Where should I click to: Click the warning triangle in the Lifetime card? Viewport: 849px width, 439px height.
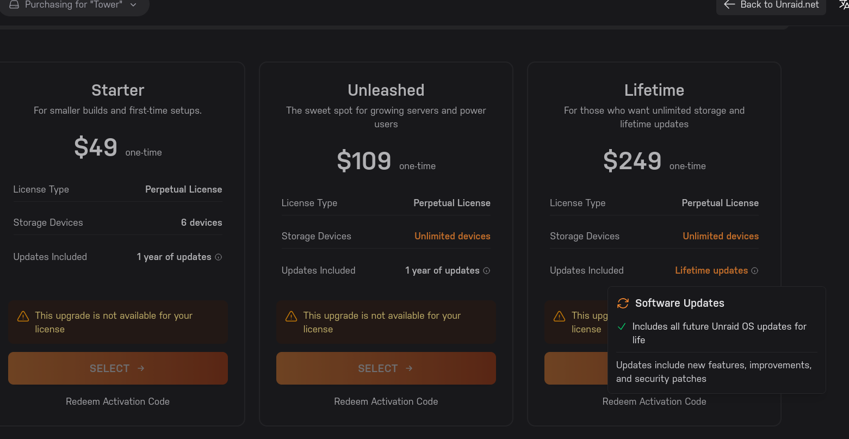point(559,316)
